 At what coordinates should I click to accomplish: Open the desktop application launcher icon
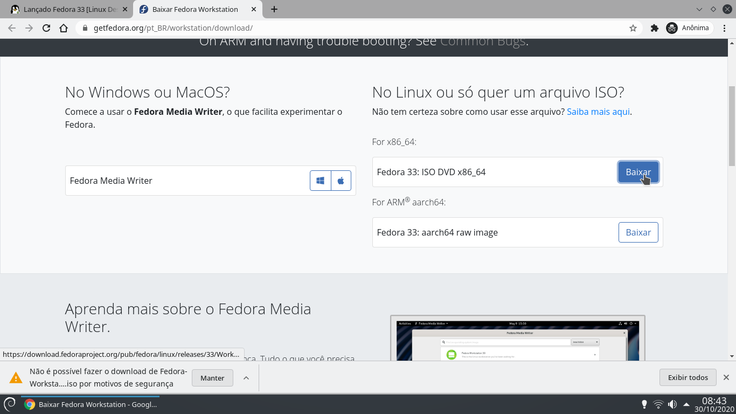(x=10, y=404)
